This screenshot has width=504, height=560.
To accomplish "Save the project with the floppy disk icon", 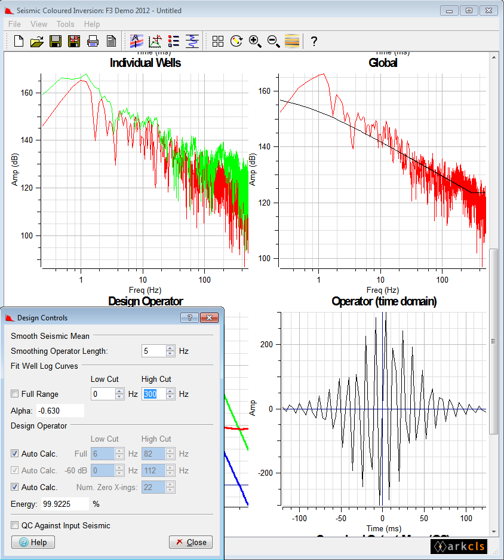I will coord(56,41).
